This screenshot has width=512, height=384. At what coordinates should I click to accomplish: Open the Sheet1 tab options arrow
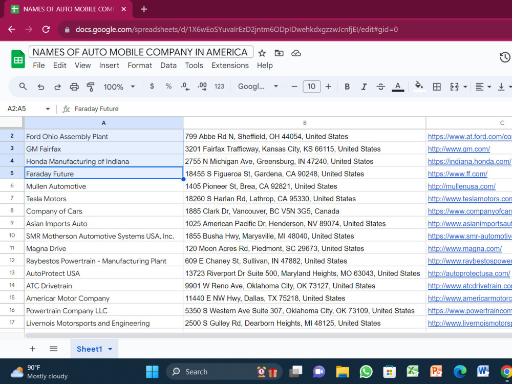pos(111,349)
